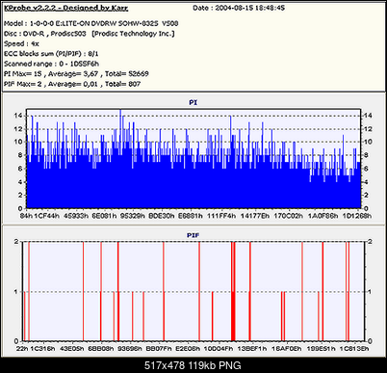Image resolution: width=387 pixels, height=373 pixels.
Task: Select the Scanned range line
Action: 51,64
